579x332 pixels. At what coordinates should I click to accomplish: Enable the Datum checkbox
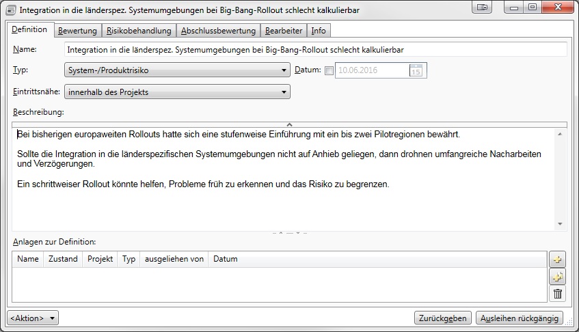[329, 70]
